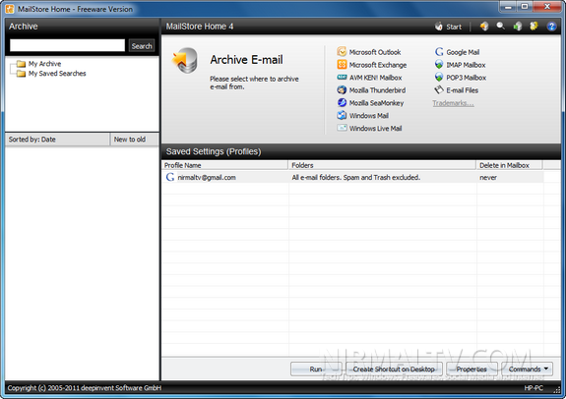Viewport: 566px width, 399px height.
Task: Select the Mozilla Thunderbird source link
Action: tap(377, 90)
